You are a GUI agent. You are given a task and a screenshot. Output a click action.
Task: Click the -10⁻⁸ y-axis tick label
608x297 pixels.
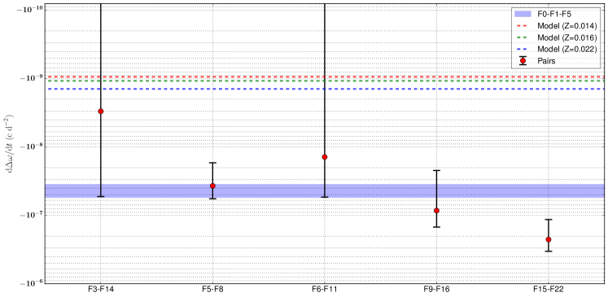pyautogui.click(x=32, y=146)
